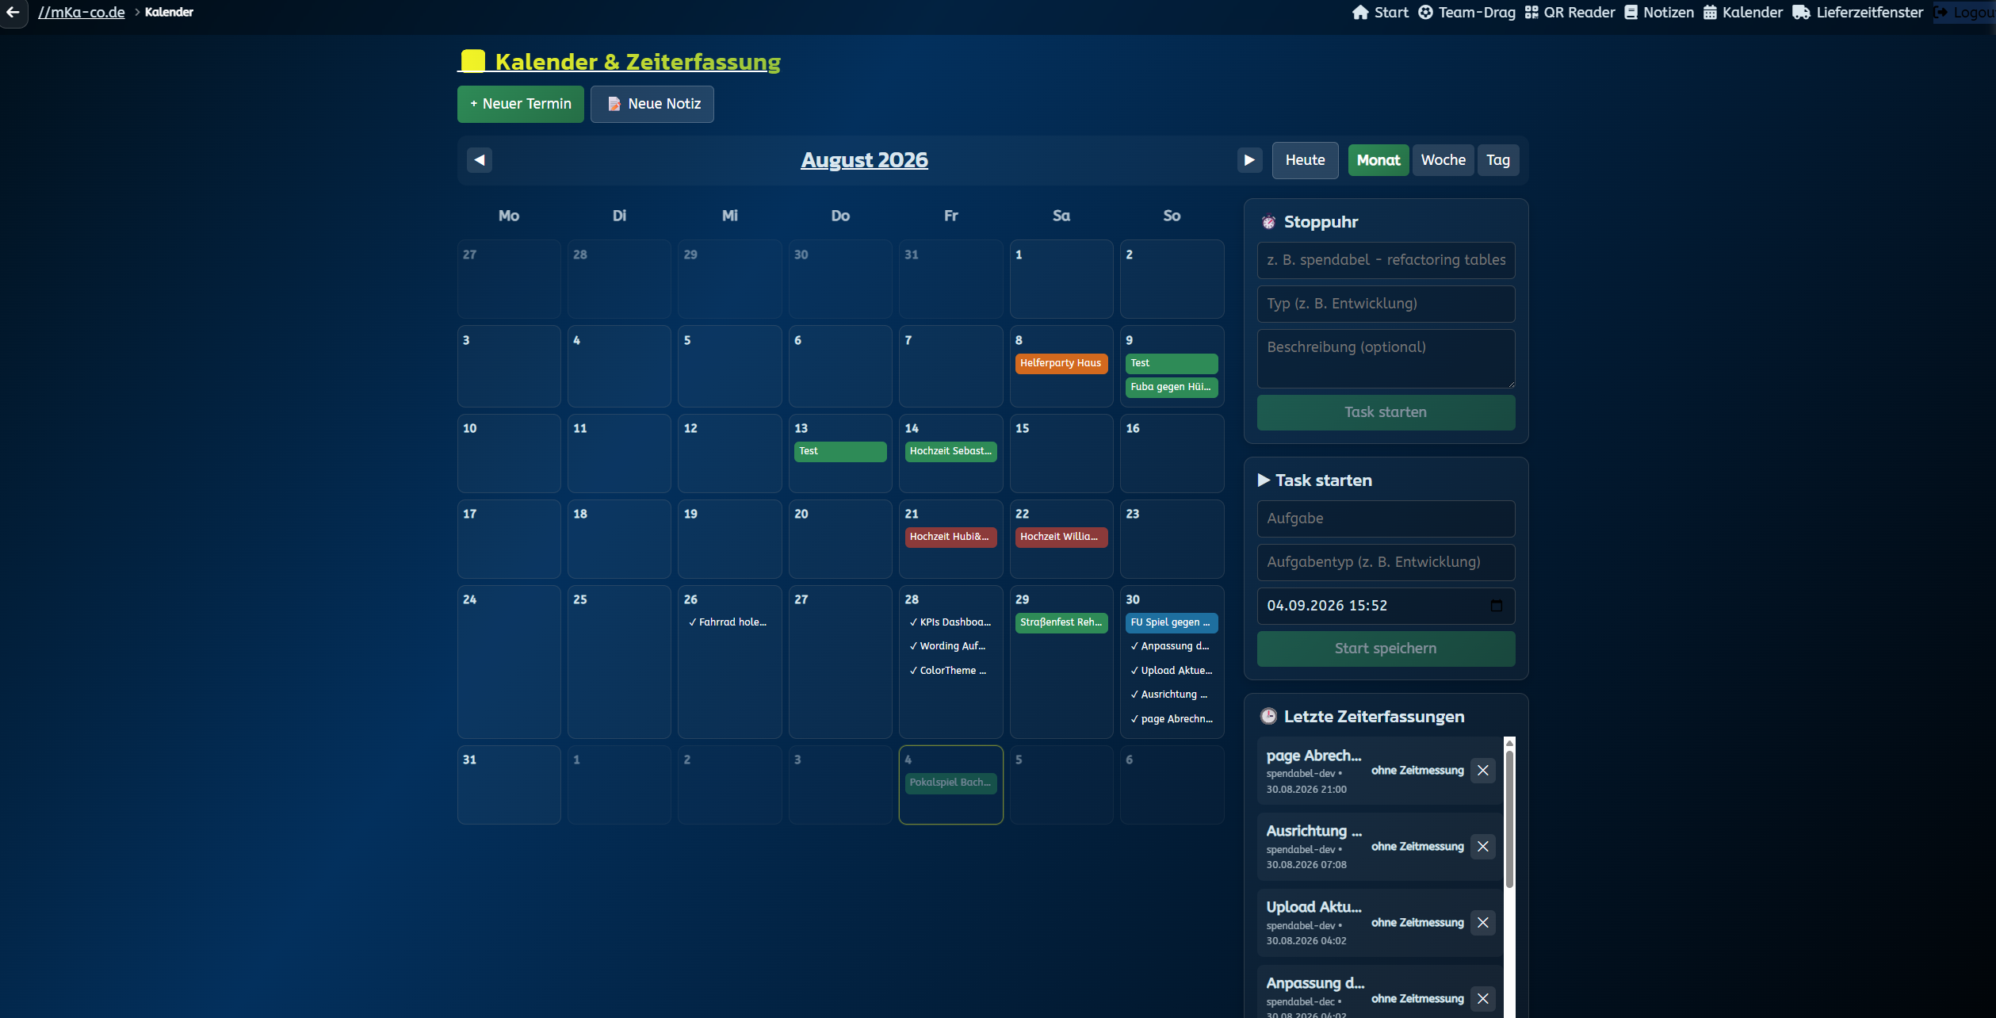Open the //mKa-co.de breadcrumb link
The width and height of the screenshot is (1996, 1018).
tap(82, 12)
